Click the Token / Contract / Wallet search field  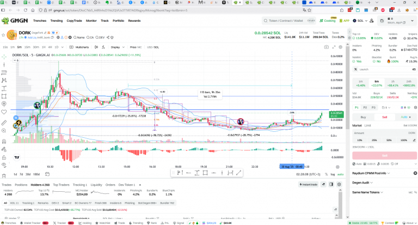[x=289, y=21]
